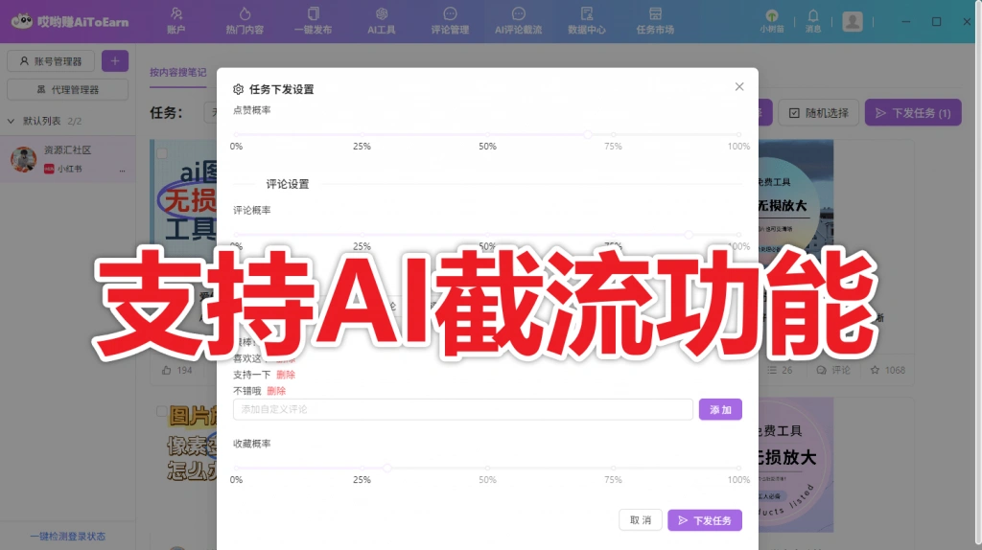Viewport: 982px width, 550px height.
Task: Tick the checkbox on the first note card
Action: pyautogui.click(x=162, y=153)
